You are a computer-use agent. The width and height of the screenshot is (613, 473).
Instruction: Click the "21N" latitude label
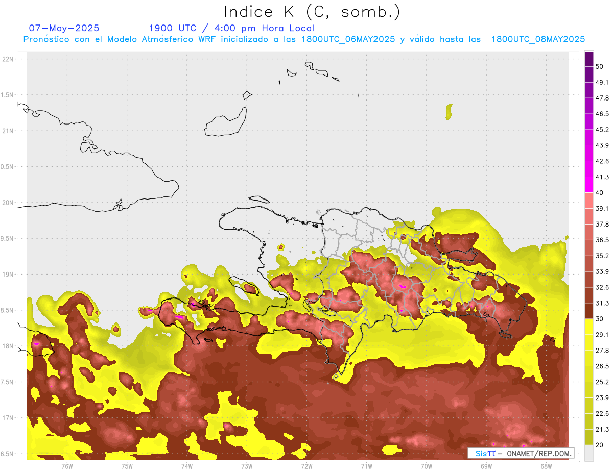pyautogui.click(x=8, y=131)
